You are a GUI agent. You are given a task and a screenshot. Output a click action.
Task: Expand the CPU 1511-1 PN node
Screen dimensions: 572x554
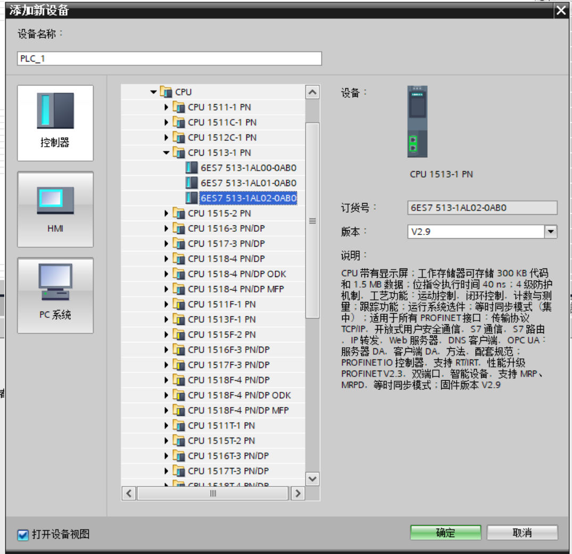[x=167, y=107]
